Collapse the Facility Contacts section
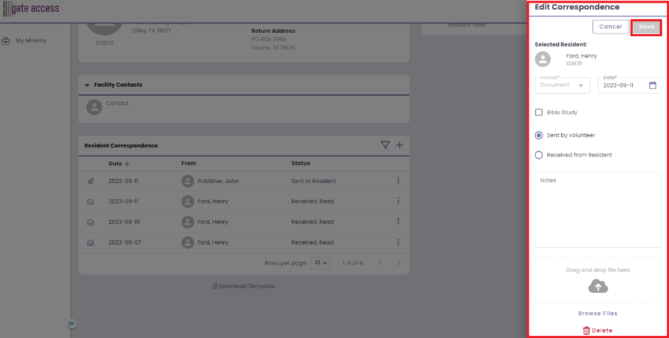 [87, 85]
